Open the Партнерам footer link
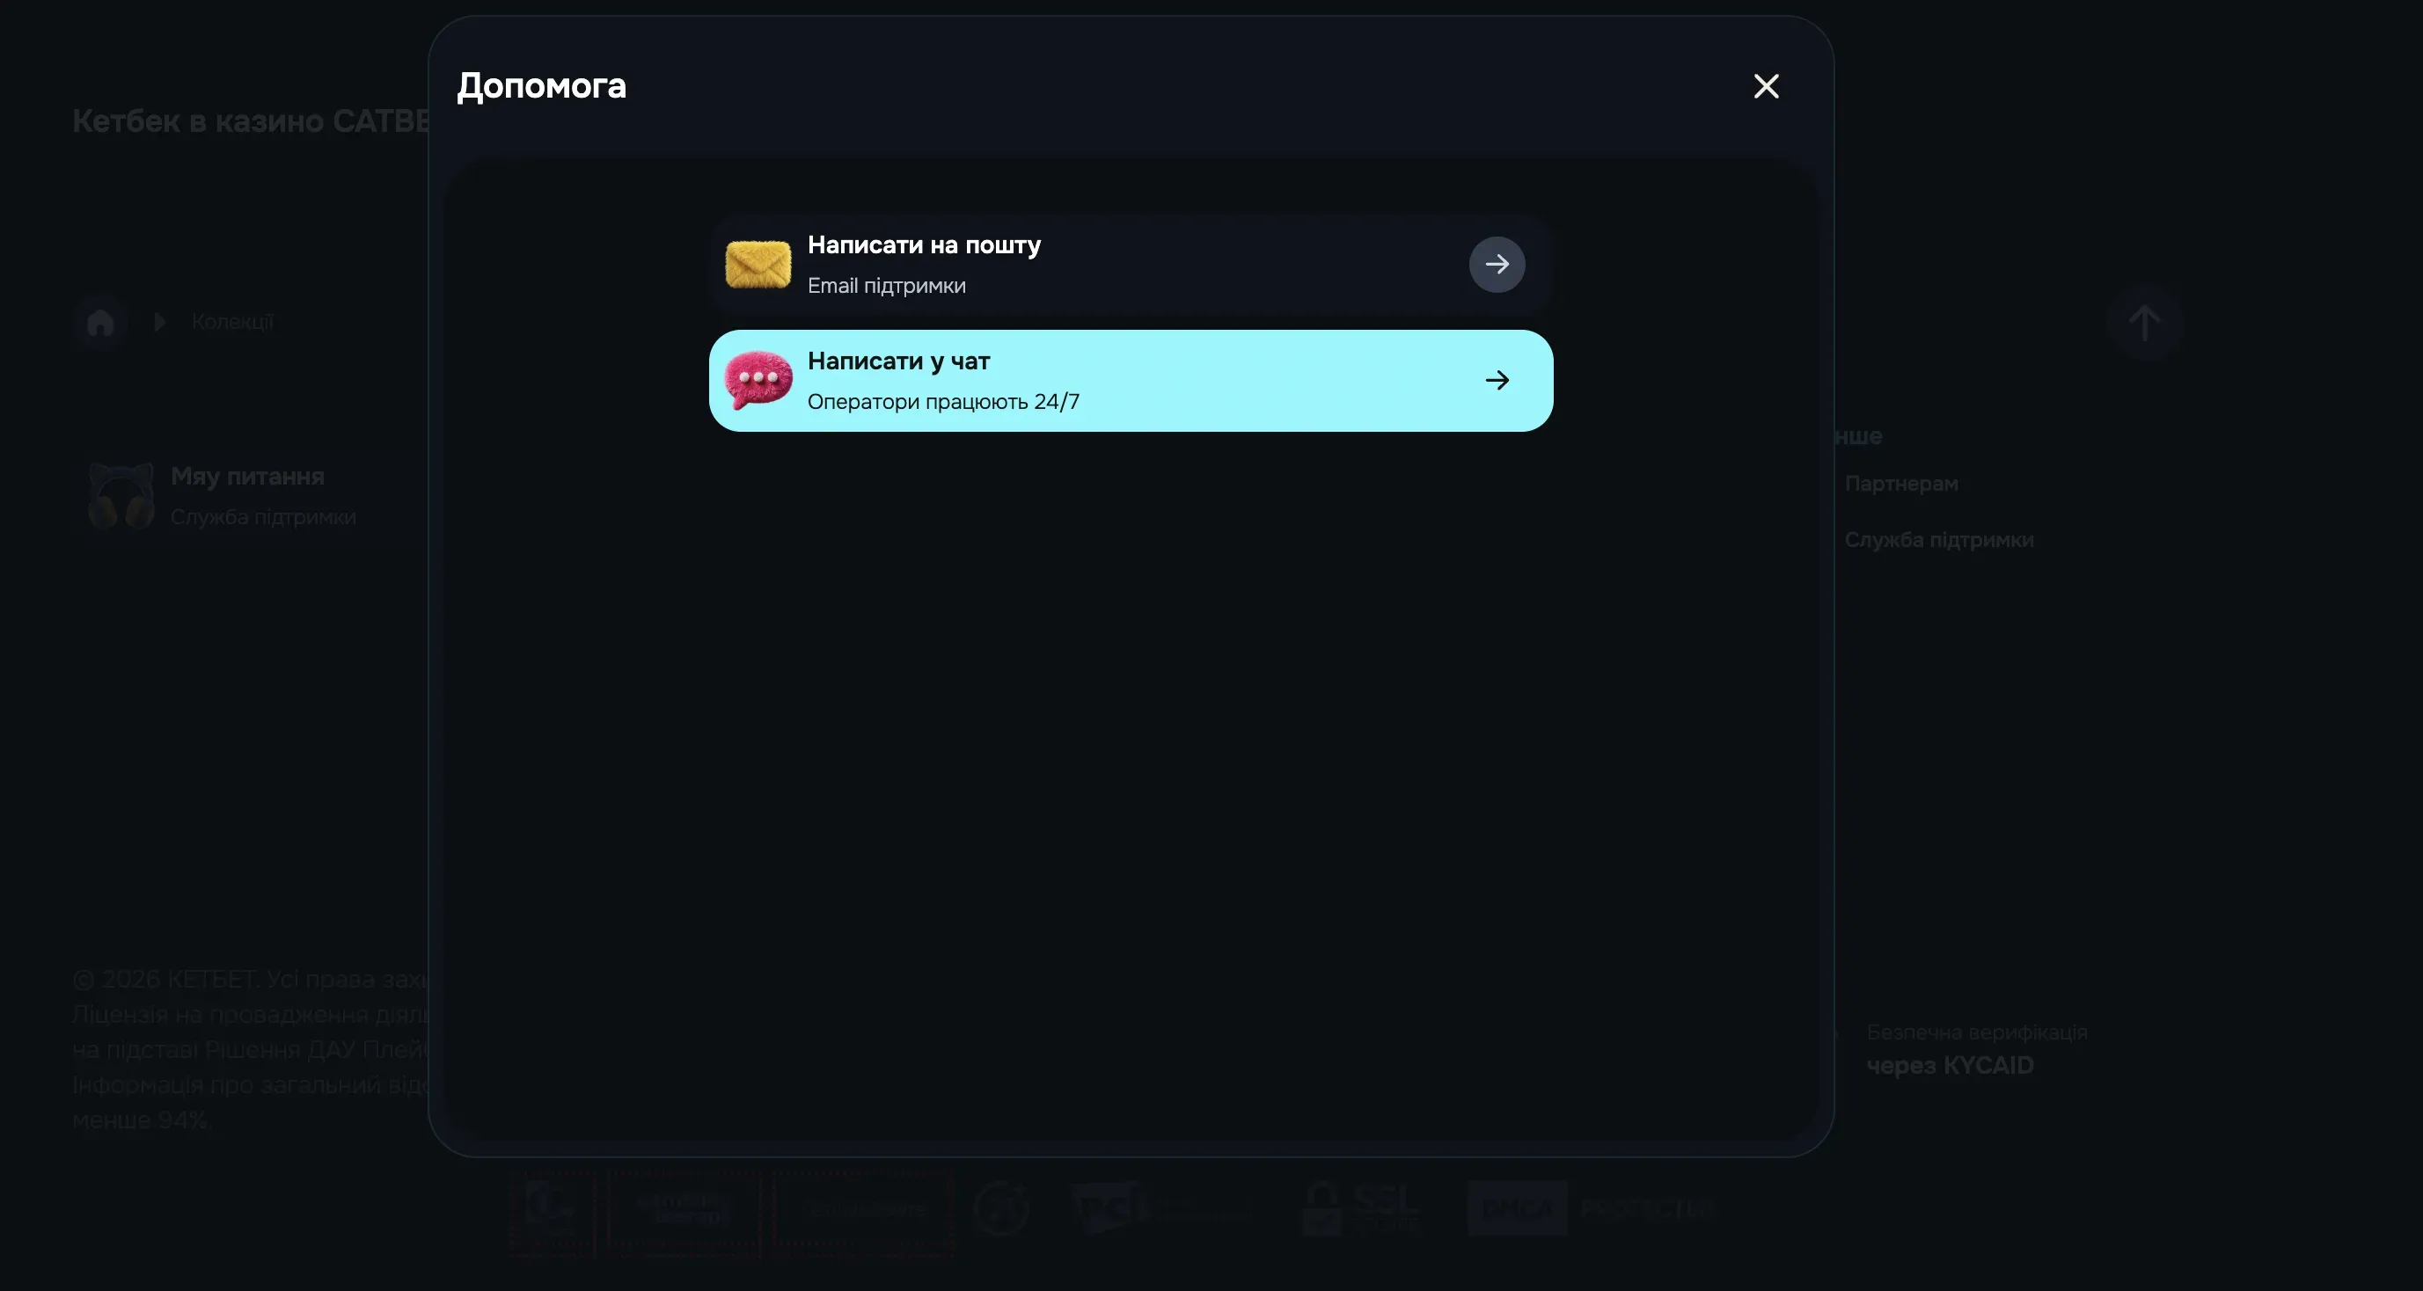Viewport: 2423px width, 1291px height. pos(1901,484)
